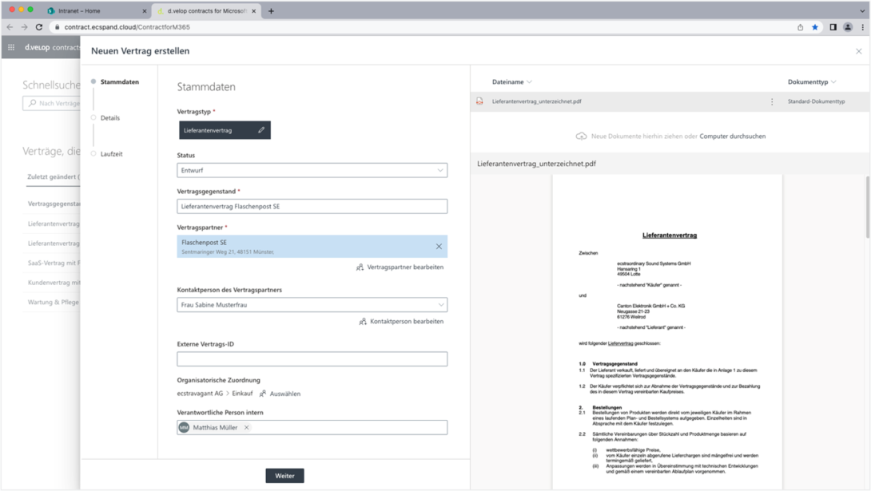Remove Flaschenpost SE contract partner

pos(439,247)
